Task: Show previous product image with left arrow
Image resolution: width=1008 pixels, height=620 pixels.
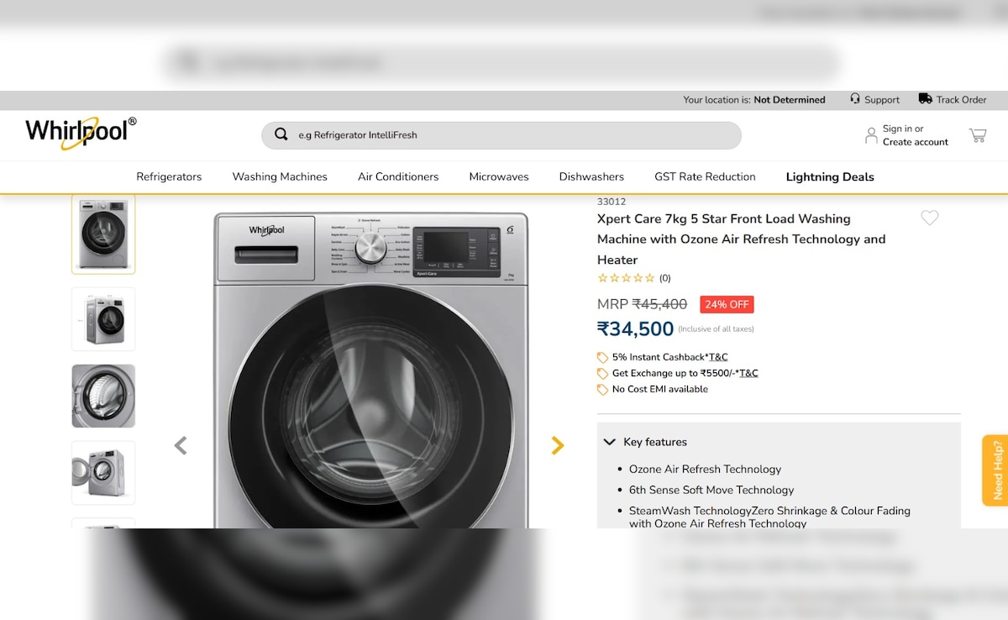Action: pyautogui.click(x=181, y=445)
